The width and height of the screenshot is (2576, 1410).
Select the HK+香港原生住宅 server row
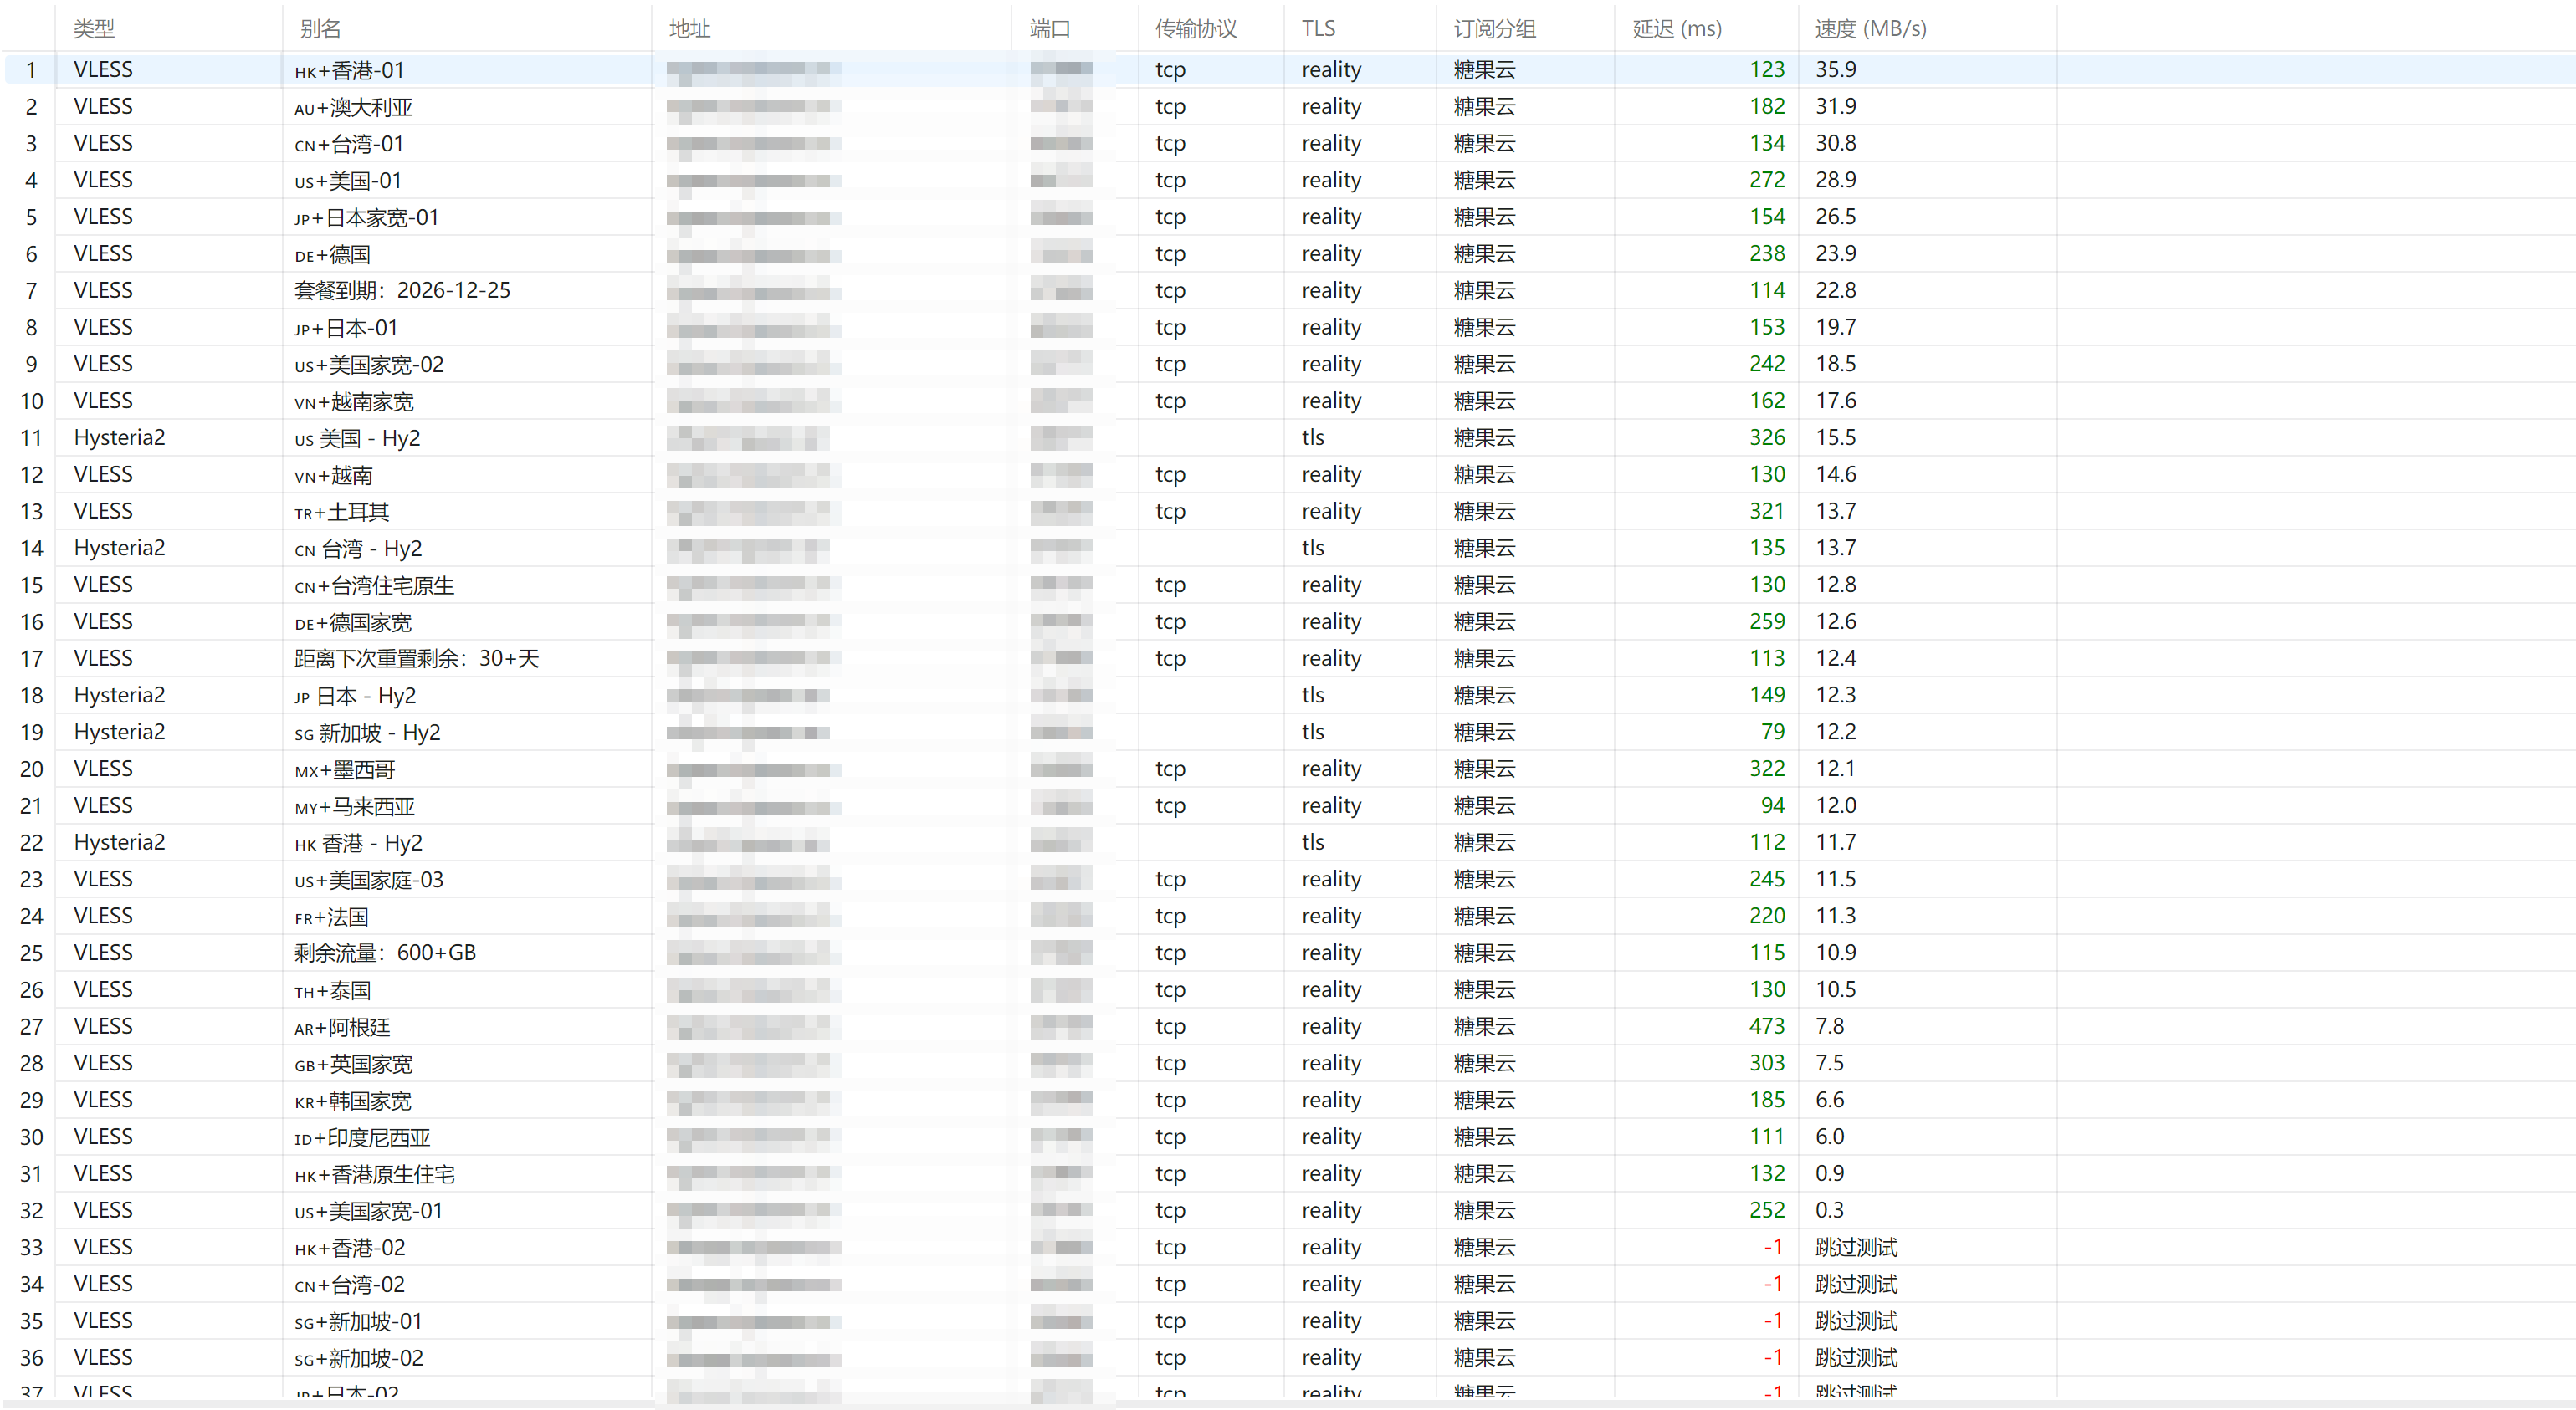1288,1173
